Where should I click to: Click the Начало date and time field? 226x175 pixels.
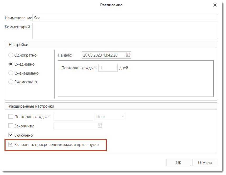point(103,55)
